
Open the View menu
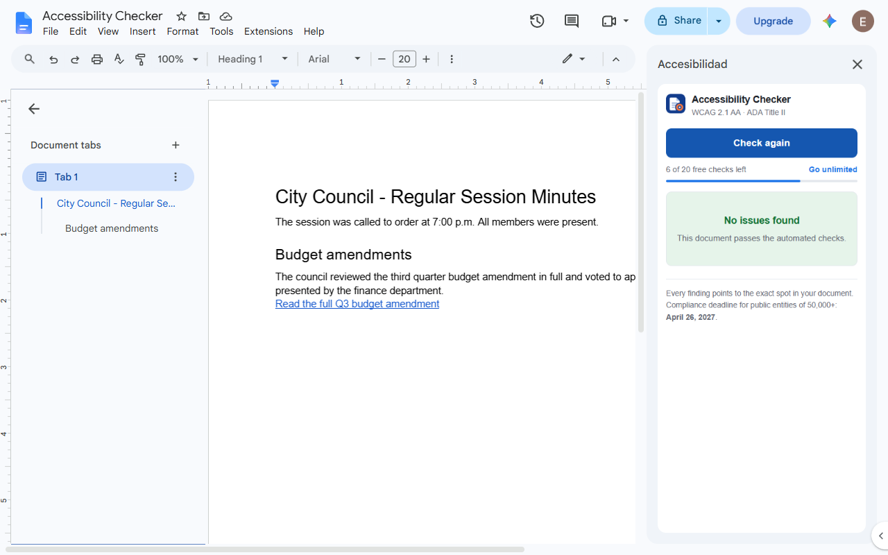pos(108,31)
